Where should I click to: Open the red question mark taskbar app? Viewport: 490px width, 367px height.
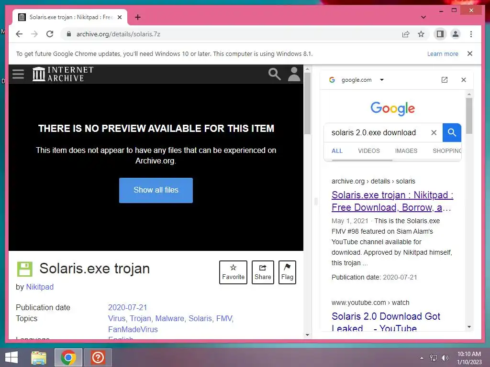point(98,357)
